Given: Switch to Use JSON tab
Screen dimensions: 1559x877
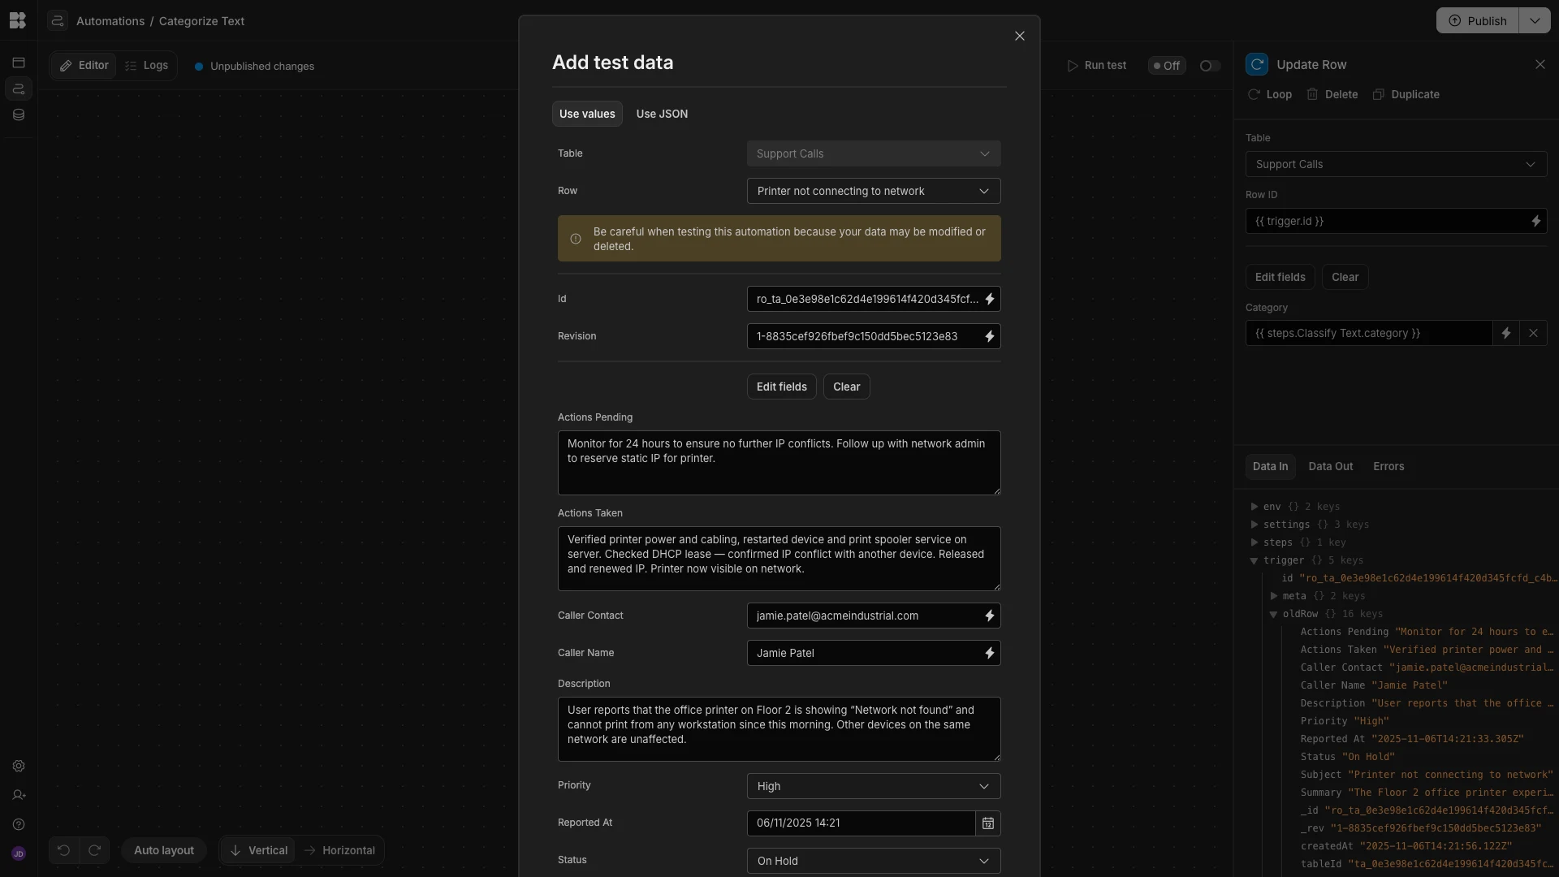Looking at the screenshot, I should (x=661, y=114).
